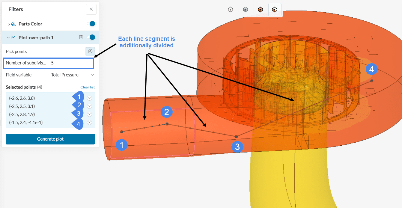Toggle the Plot-over-path 1 filter switch
Viewport: 402px width, 208px height.
[x=91, y=37]
